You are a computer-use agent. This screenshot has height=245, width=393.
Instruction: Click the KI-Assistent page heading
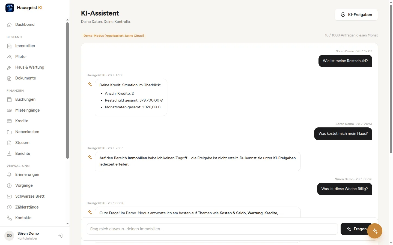point(100,13)
